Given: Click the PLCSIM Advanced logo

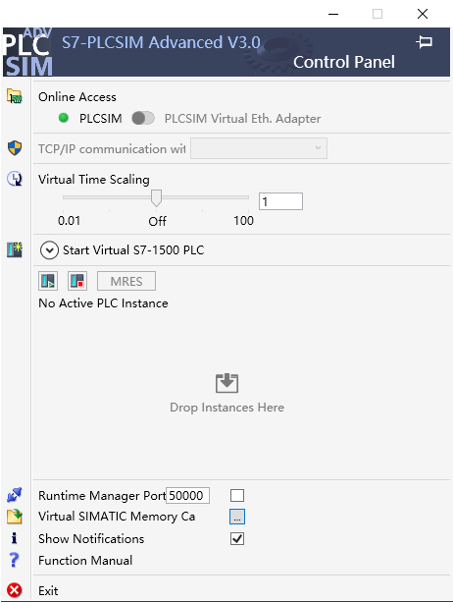Looking at the screenshot, I should pyautogui.click(x=27, y=52).
